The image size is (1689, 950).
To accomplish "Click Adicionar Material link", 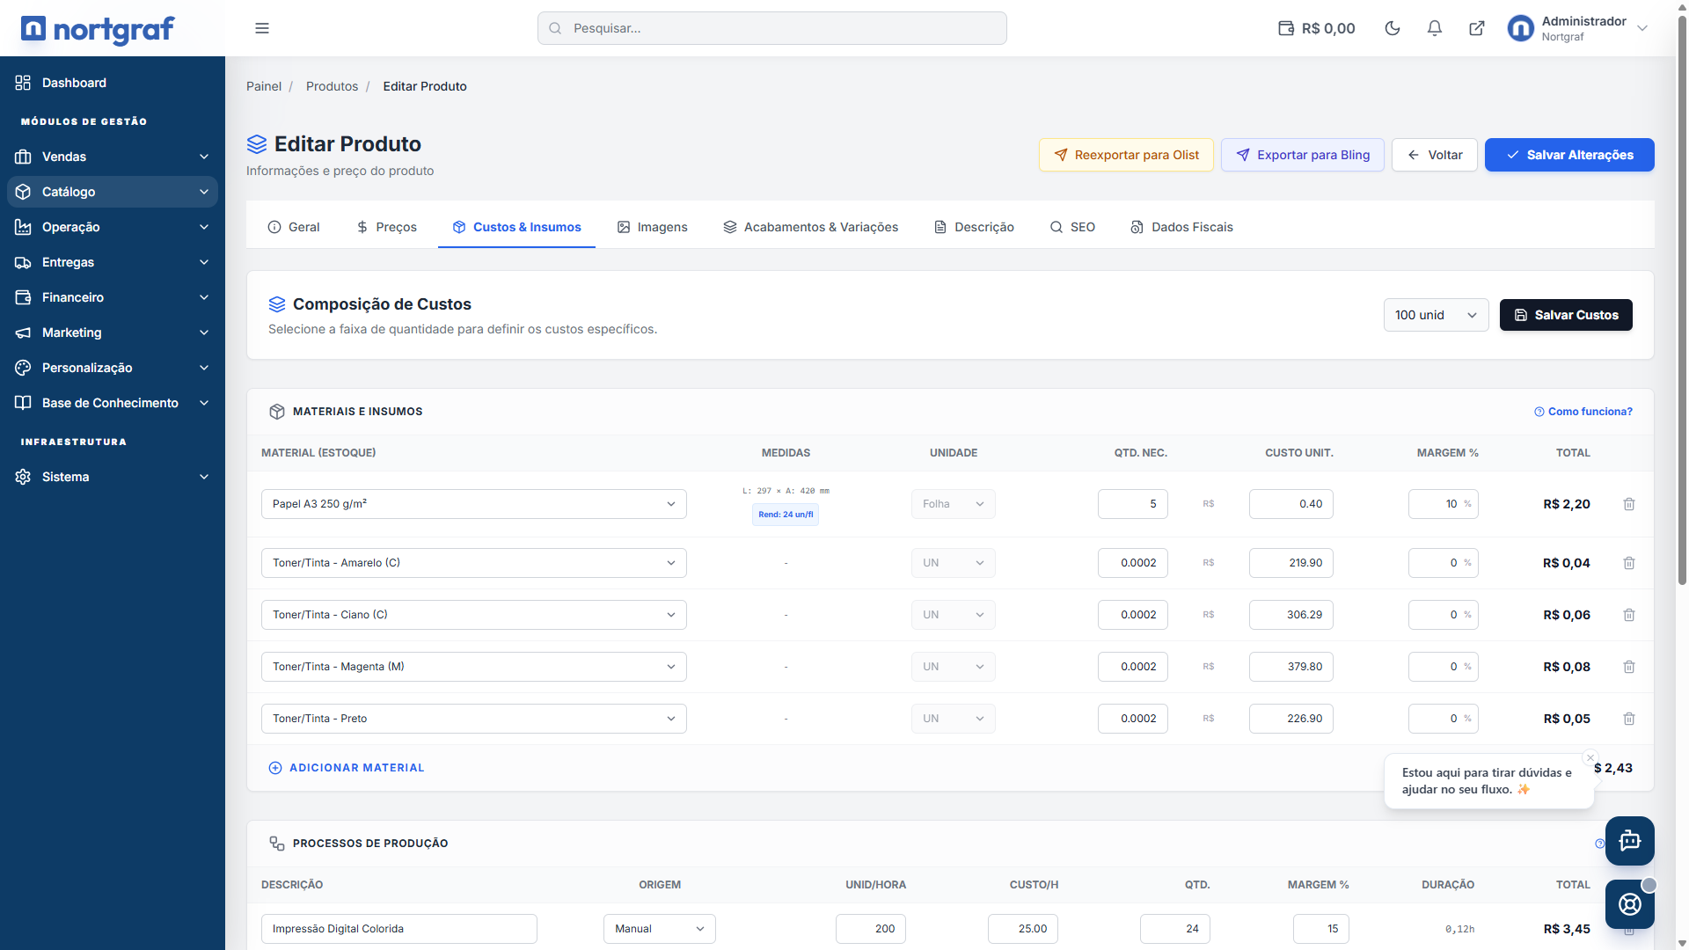I will tap(347, 768).
